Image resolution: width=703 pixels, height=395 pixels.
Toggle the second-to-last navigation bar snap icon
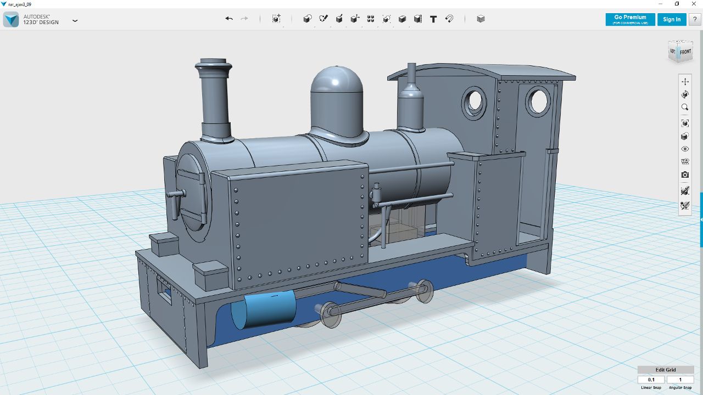pyautogui.click(x=685, y=191)
